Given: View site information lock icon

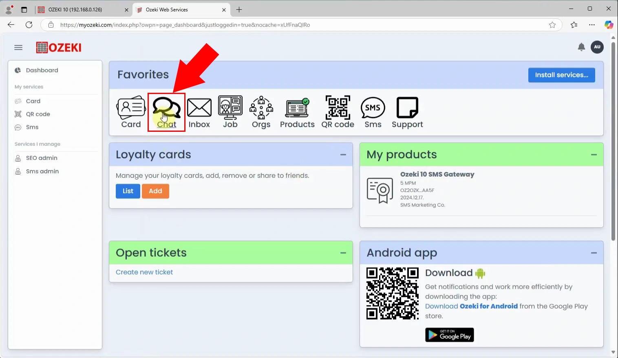Looking at the screenshot, I should point(51,25).
